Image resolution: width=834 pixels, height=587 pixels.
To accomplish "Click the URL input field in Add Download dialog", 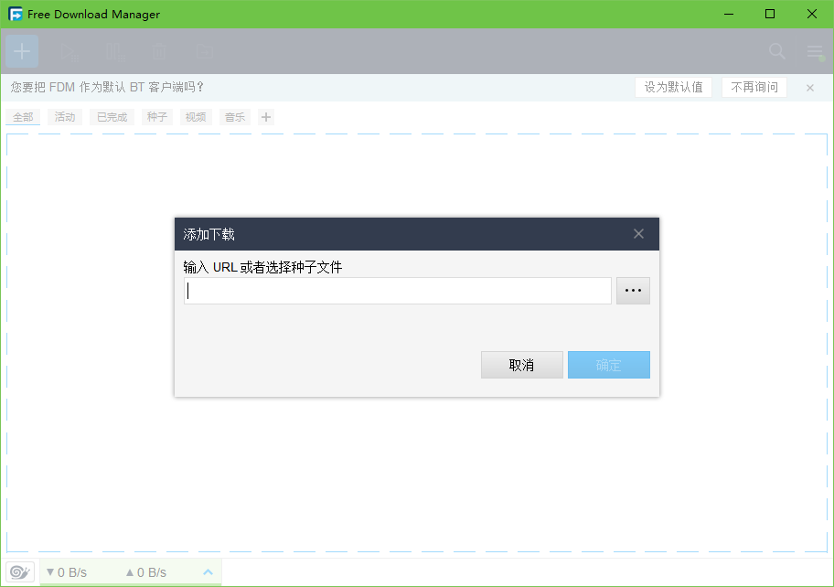I will 397,290.
